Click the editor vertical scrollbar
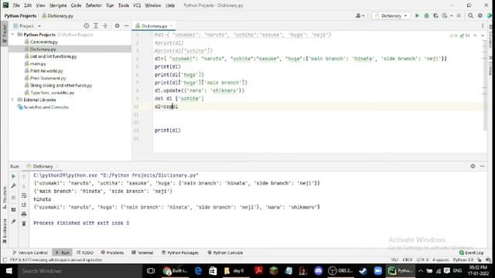The width and height of the screenshot is (495, 278). click(x=485, y=85)
